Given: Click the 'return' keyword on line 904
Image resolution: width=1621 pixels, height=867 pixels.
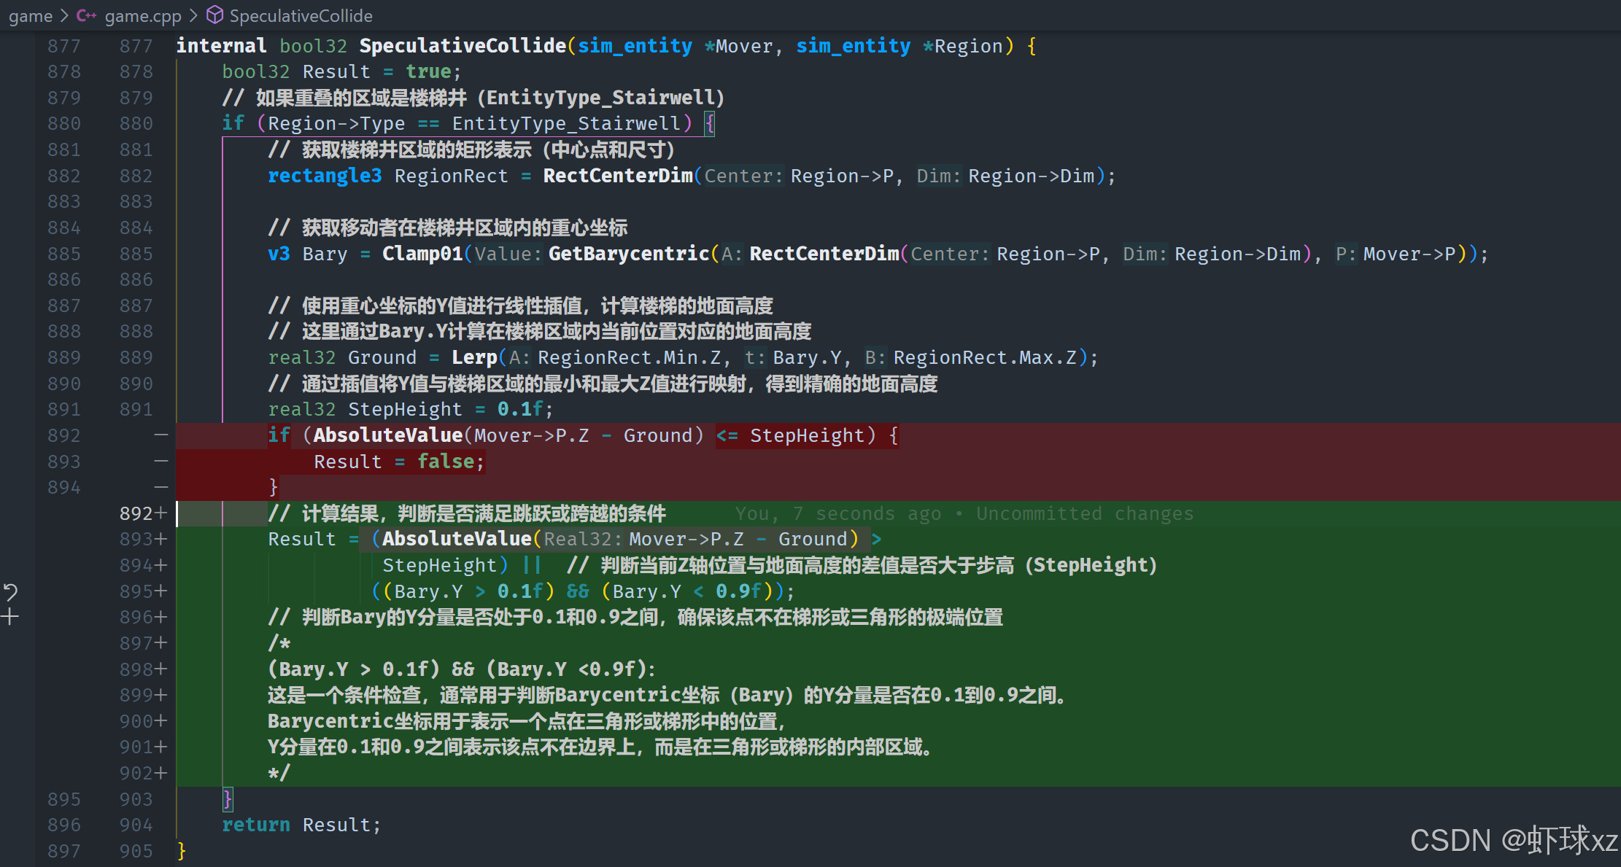Looking at the screenshot, I should tap(256, 825).
